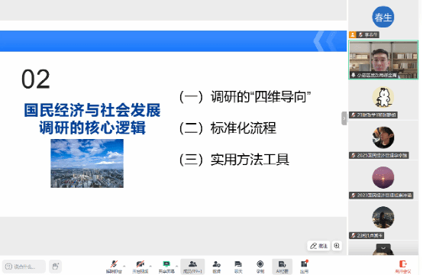Expand microphone audio options arrow
The image size is (423, 275).
(x=124, y=266)
